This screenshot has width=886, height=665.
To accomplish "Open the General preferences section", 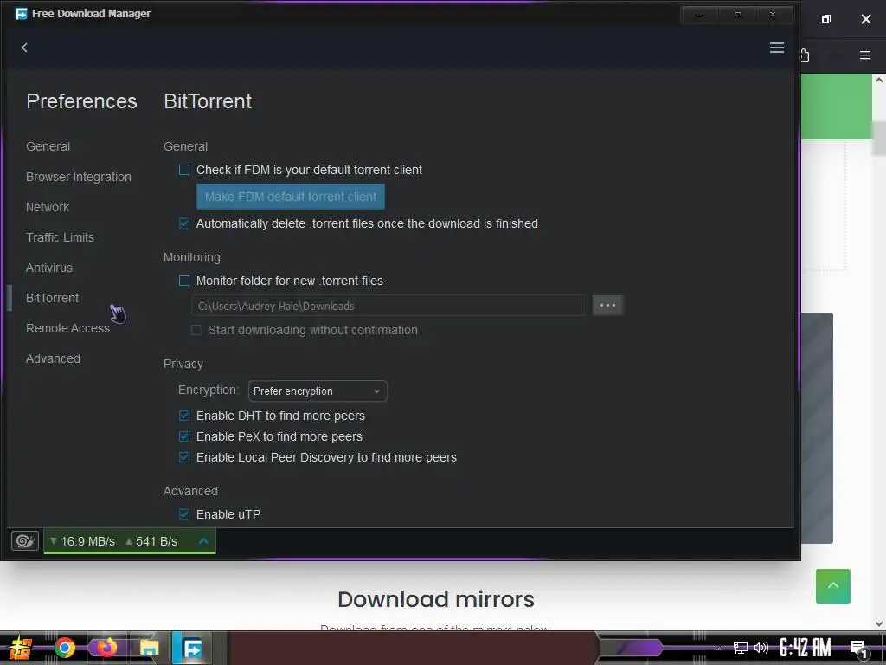I will pos(48,146).
